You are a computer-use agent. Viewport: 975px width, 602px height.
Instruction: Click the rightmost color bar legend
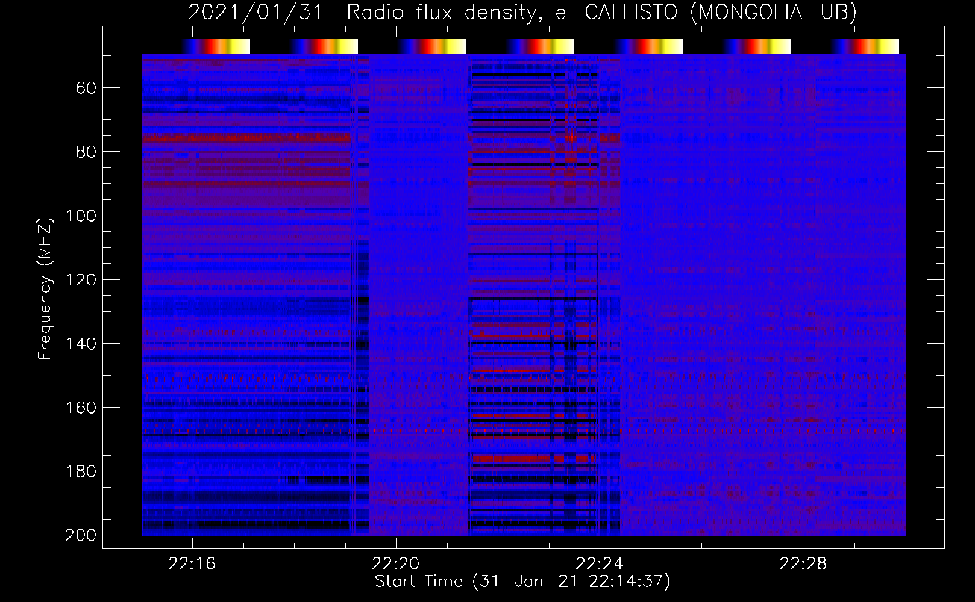[x=865, y=46]
